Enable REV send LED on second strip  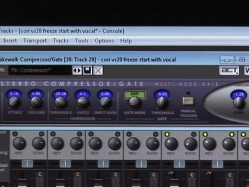(x=53, y=134)
